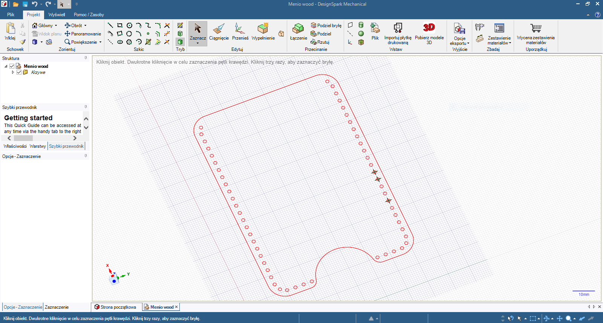Click the quick guide scroll right arrow
Screen dimensions: 603x323
click(75, 138)
